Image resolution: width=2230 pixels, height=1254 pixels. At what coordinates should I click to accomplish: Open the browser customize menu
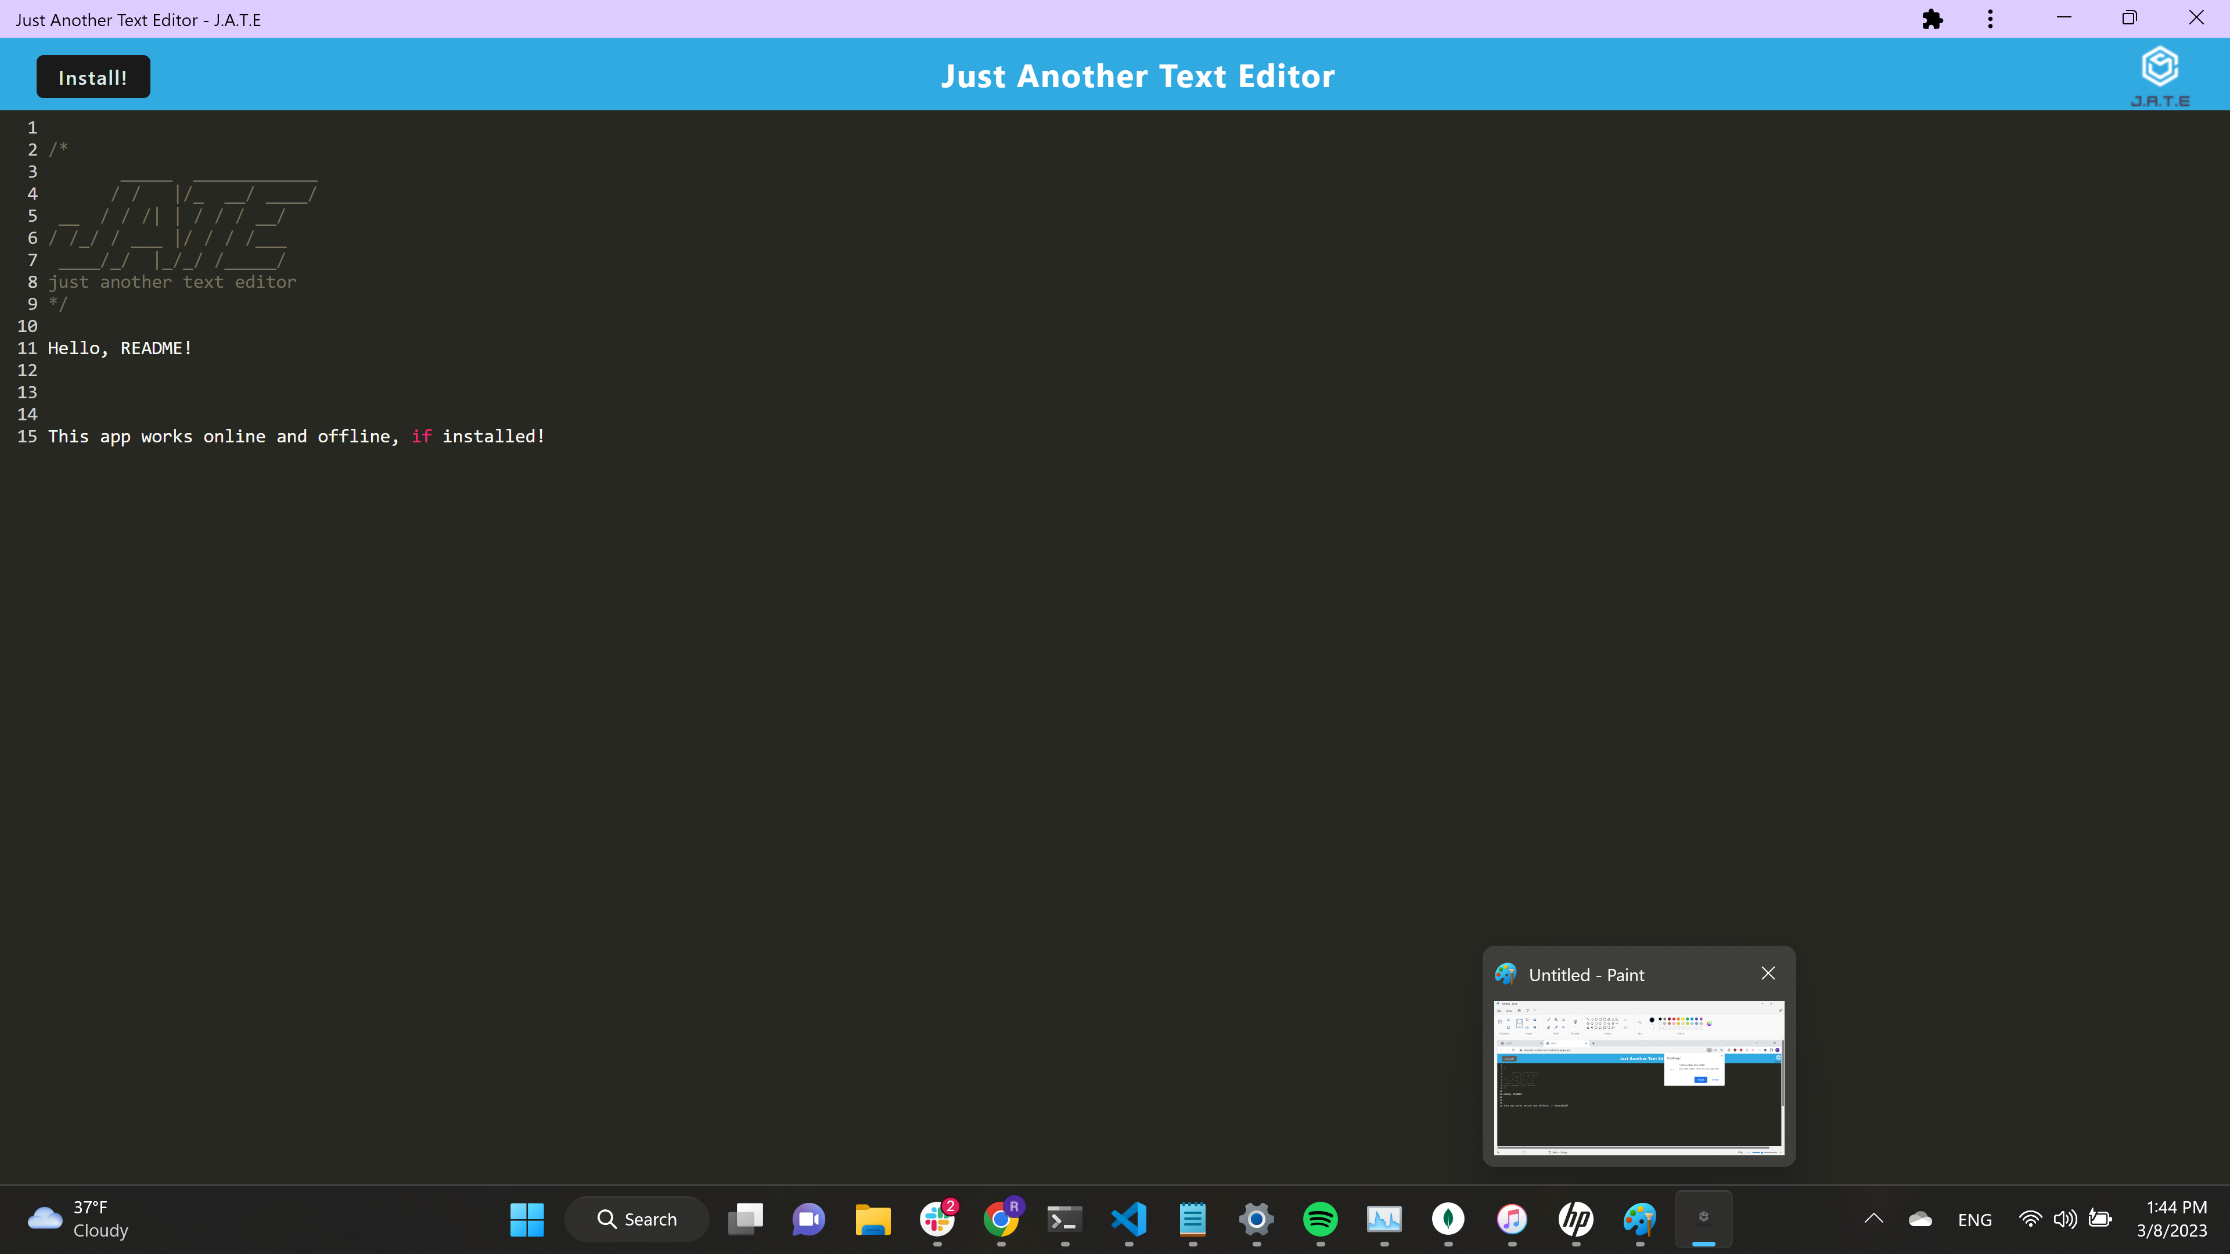(x=1990, y=18)
